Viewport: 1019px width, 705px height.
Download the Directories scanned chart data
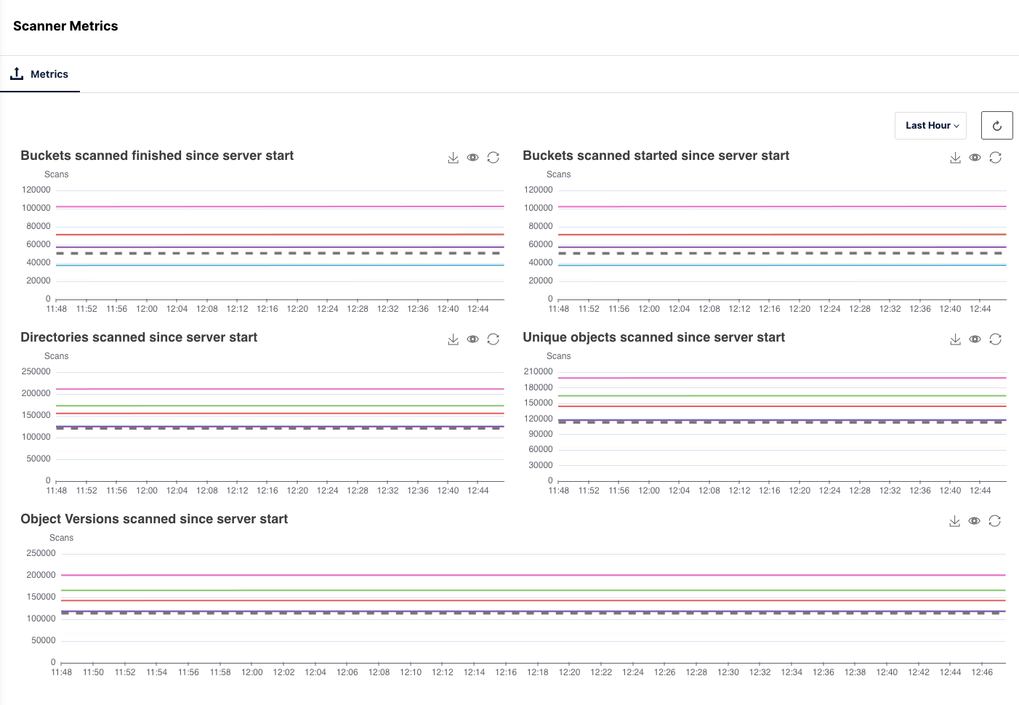tap(453, 339)
